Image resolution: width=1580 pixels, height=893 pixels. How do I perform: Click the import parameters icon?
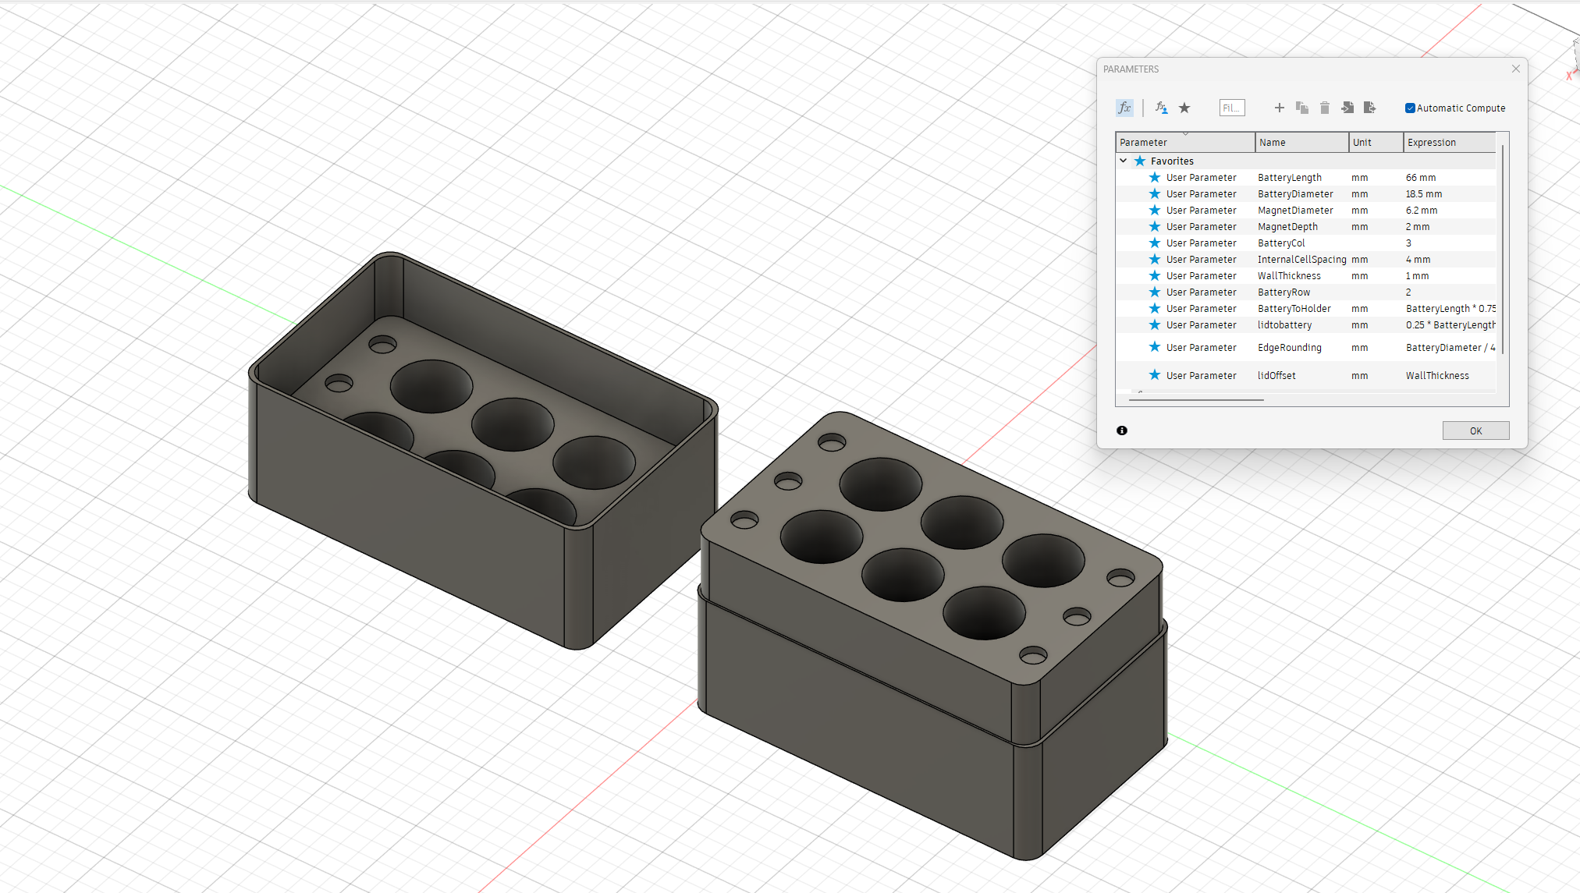tap(1347, 108)
